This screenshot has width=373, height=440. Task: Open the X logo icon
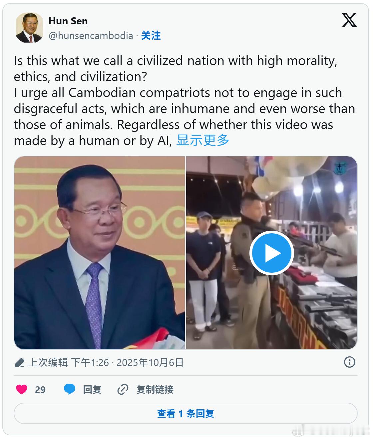pyautogui.click(x=349, y=20)
